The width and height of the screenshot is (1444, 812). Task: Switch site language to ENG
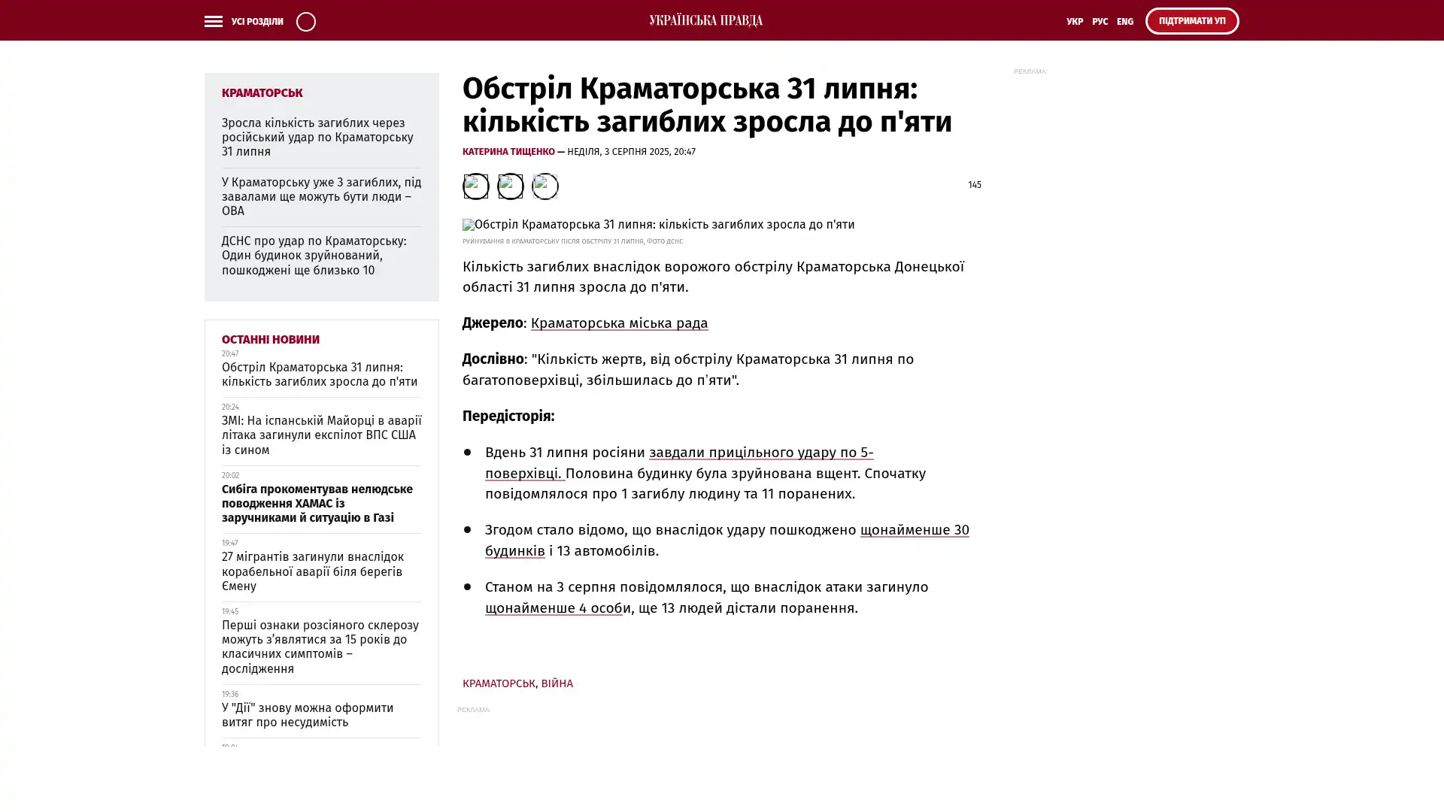point(1124,22)
